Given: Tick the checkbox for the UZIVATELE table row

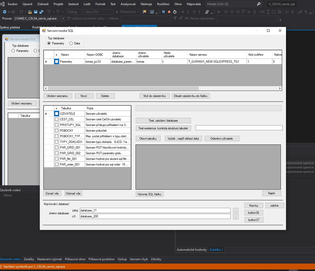Looking at the screenshot, I should coord(57,114).
